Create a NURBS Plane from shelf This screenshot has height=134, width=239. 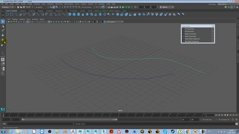tap(87, 15)
